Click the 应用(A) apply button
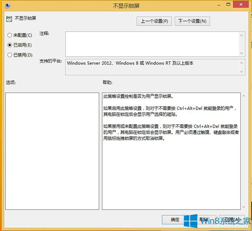The width and height of the screenshot is (252, 231). click(232, 220)
